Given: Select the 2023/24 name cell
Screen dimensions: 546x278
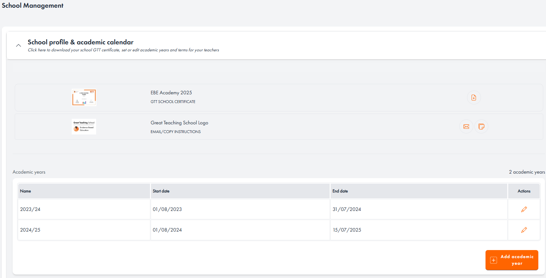Looking at the screenshot, I should pos(84,209).
